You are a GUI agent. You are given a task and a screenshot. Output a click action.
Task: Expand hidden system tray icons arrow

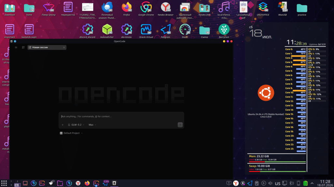click(x=312, y=183)
